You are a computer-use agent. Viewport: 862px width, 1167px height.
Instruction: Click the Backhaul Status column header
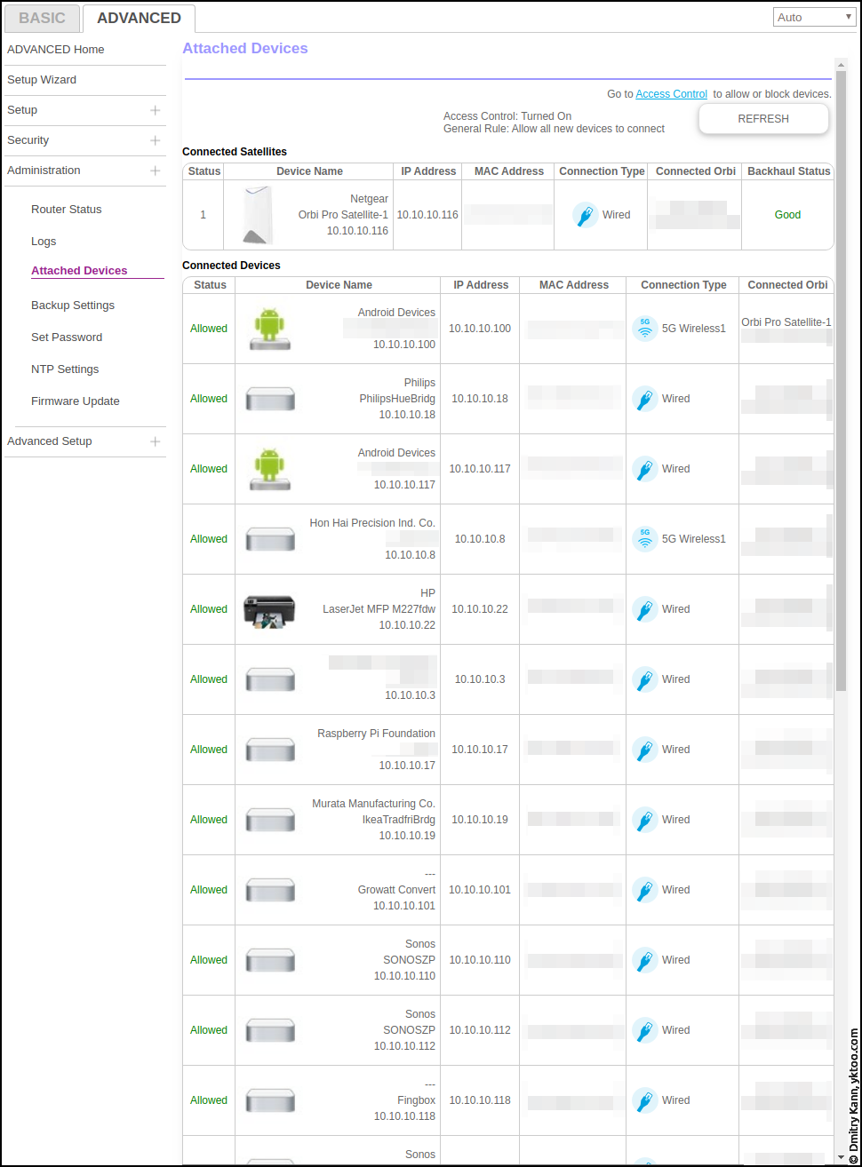(x=788, y=171)
